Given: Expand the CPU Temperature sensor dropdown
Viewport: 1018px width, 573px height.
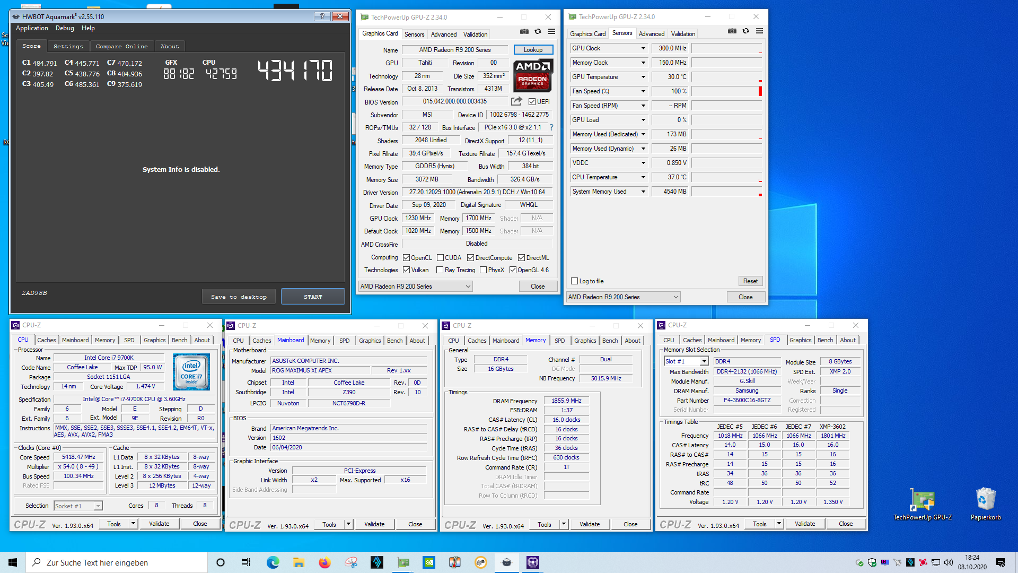Looking at the screenshot, I should [x=643, y=177].
